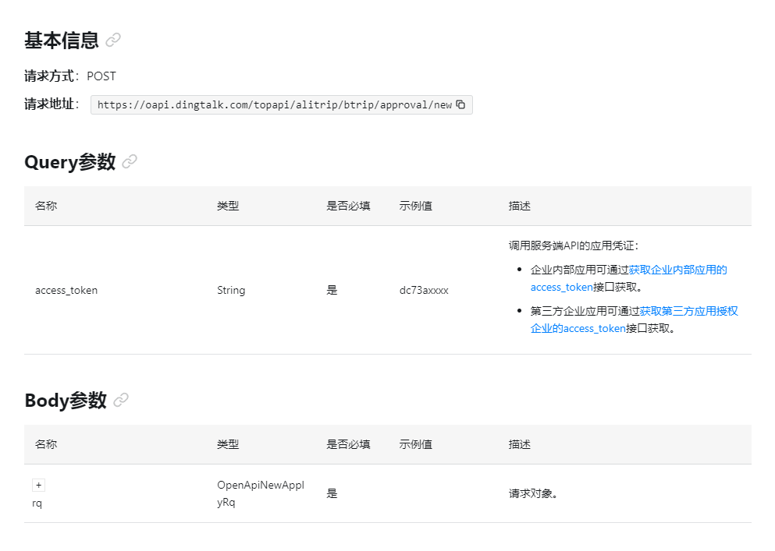Click the 基本信息 heading
775x551 pixels.
click(x=62, y=40)
